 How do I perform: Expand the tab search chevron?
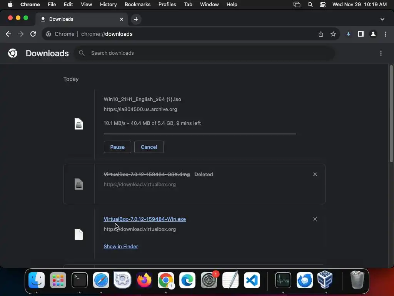(x=382, y=19)
